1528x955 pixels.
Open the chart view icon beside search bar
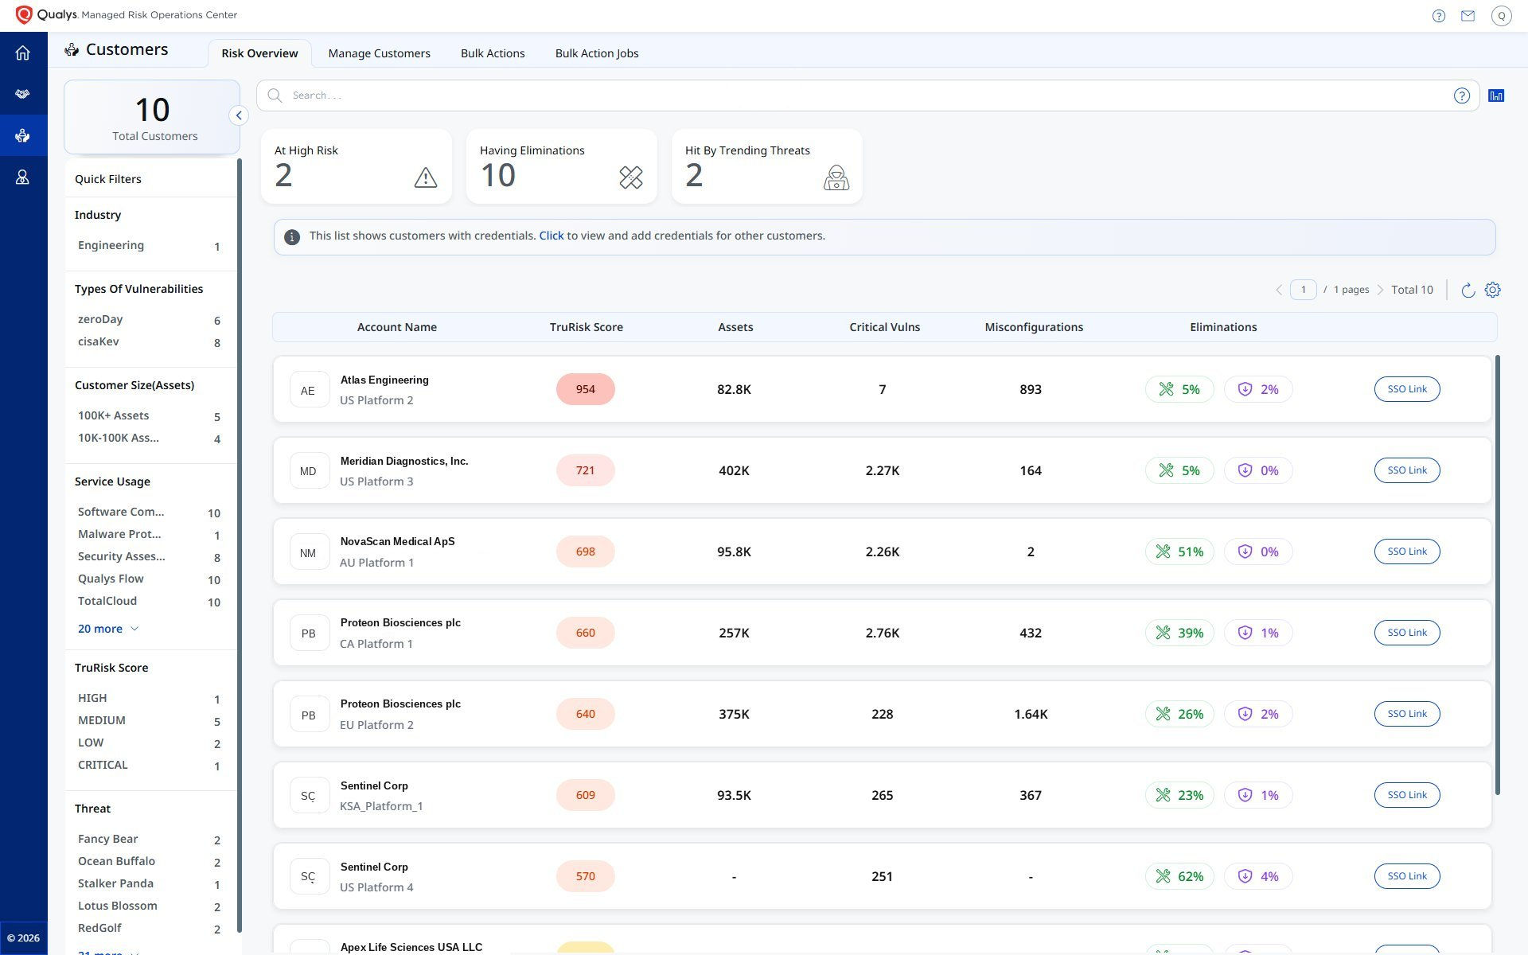point(1496,95)
